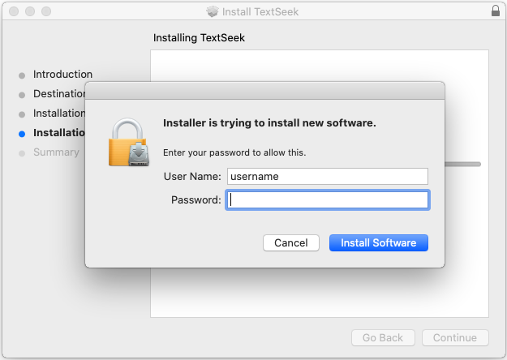
Task: Click into the User Name field
Action: (326, 176)
